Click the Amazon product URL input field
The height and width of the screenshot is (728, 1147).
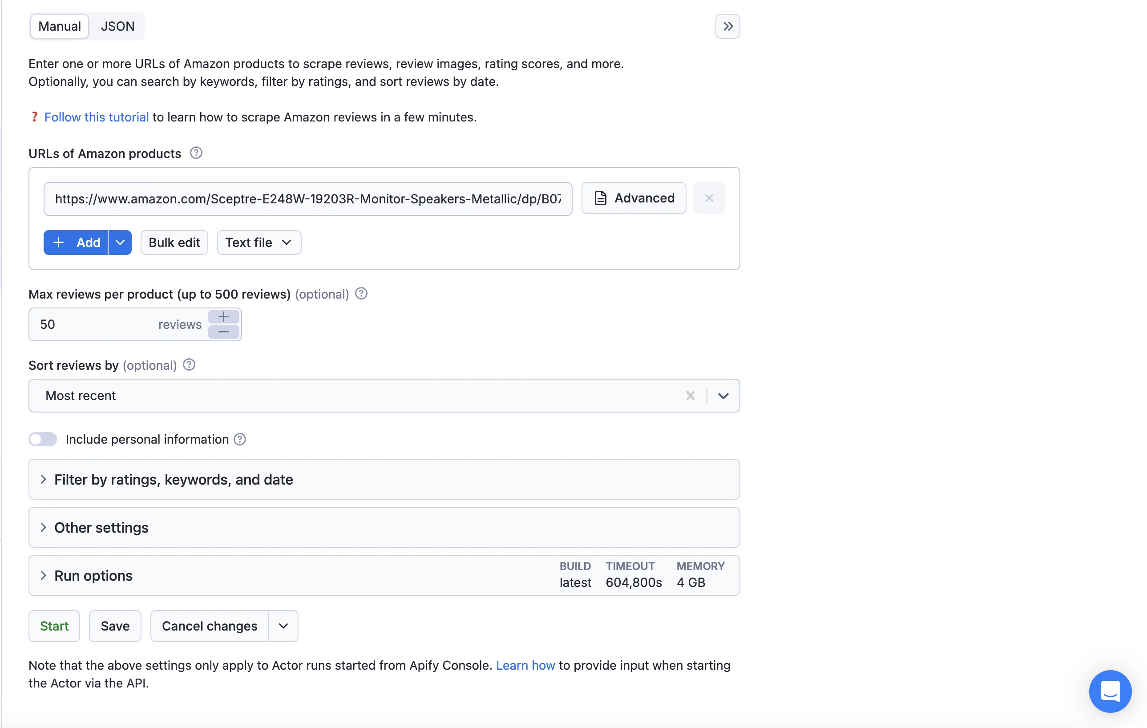coord(308,198)
